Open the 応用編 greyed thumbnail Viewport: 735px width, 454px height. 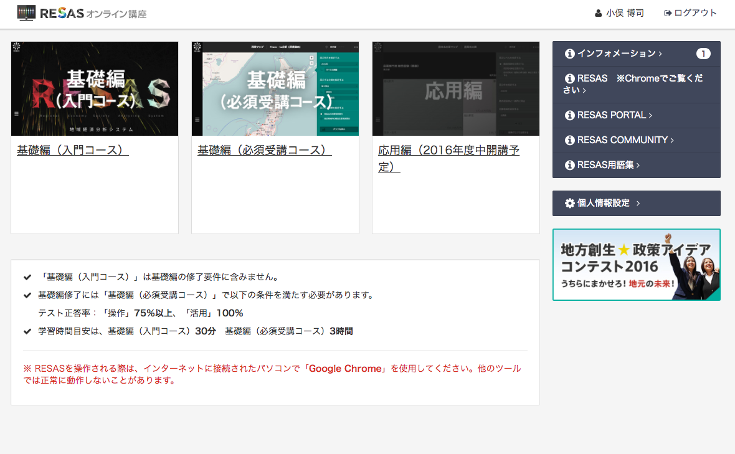click(x=455, y=88)
